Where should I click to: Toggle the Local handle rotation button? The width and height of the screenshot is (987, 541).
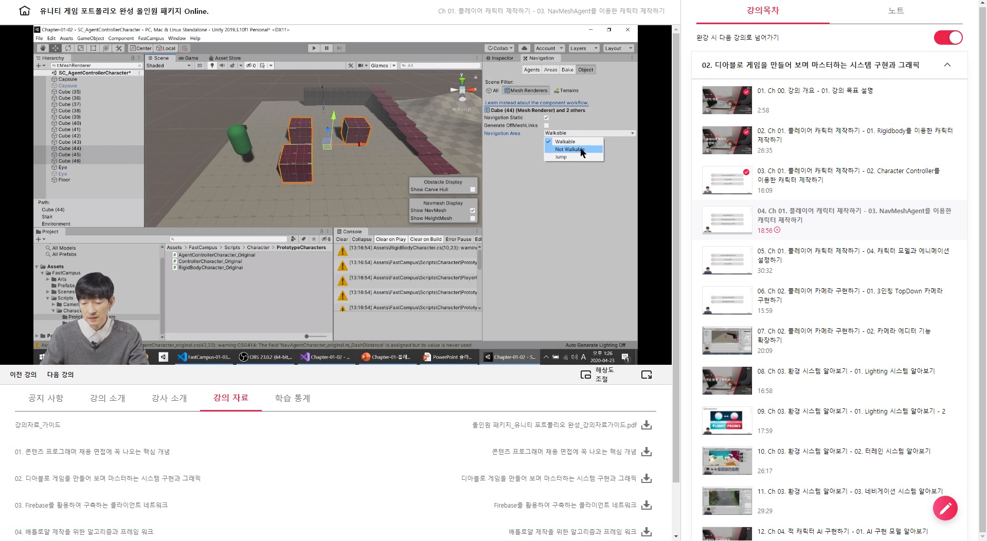point(166,48)
